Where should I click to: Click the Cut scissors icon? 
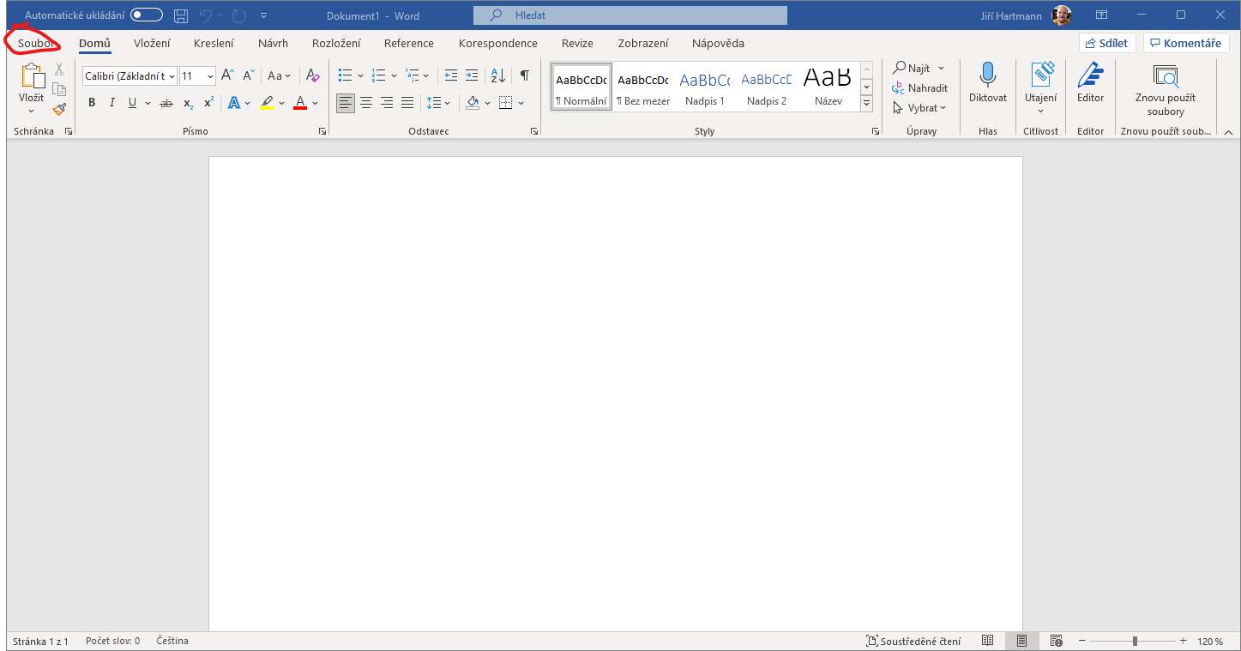point(59,69)
